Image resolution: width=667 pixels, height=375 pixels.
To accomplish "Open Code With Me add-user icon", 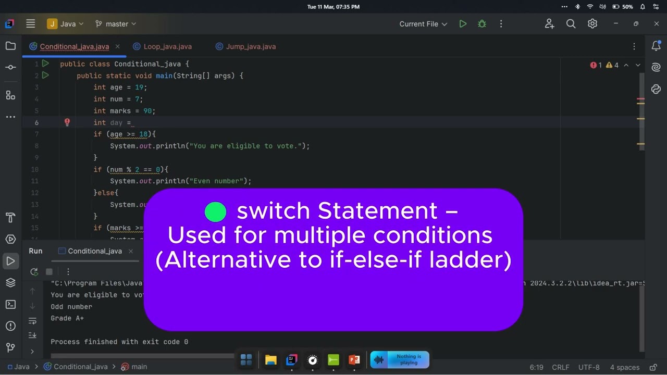I will pyautogui.click(x=549, y=23).
